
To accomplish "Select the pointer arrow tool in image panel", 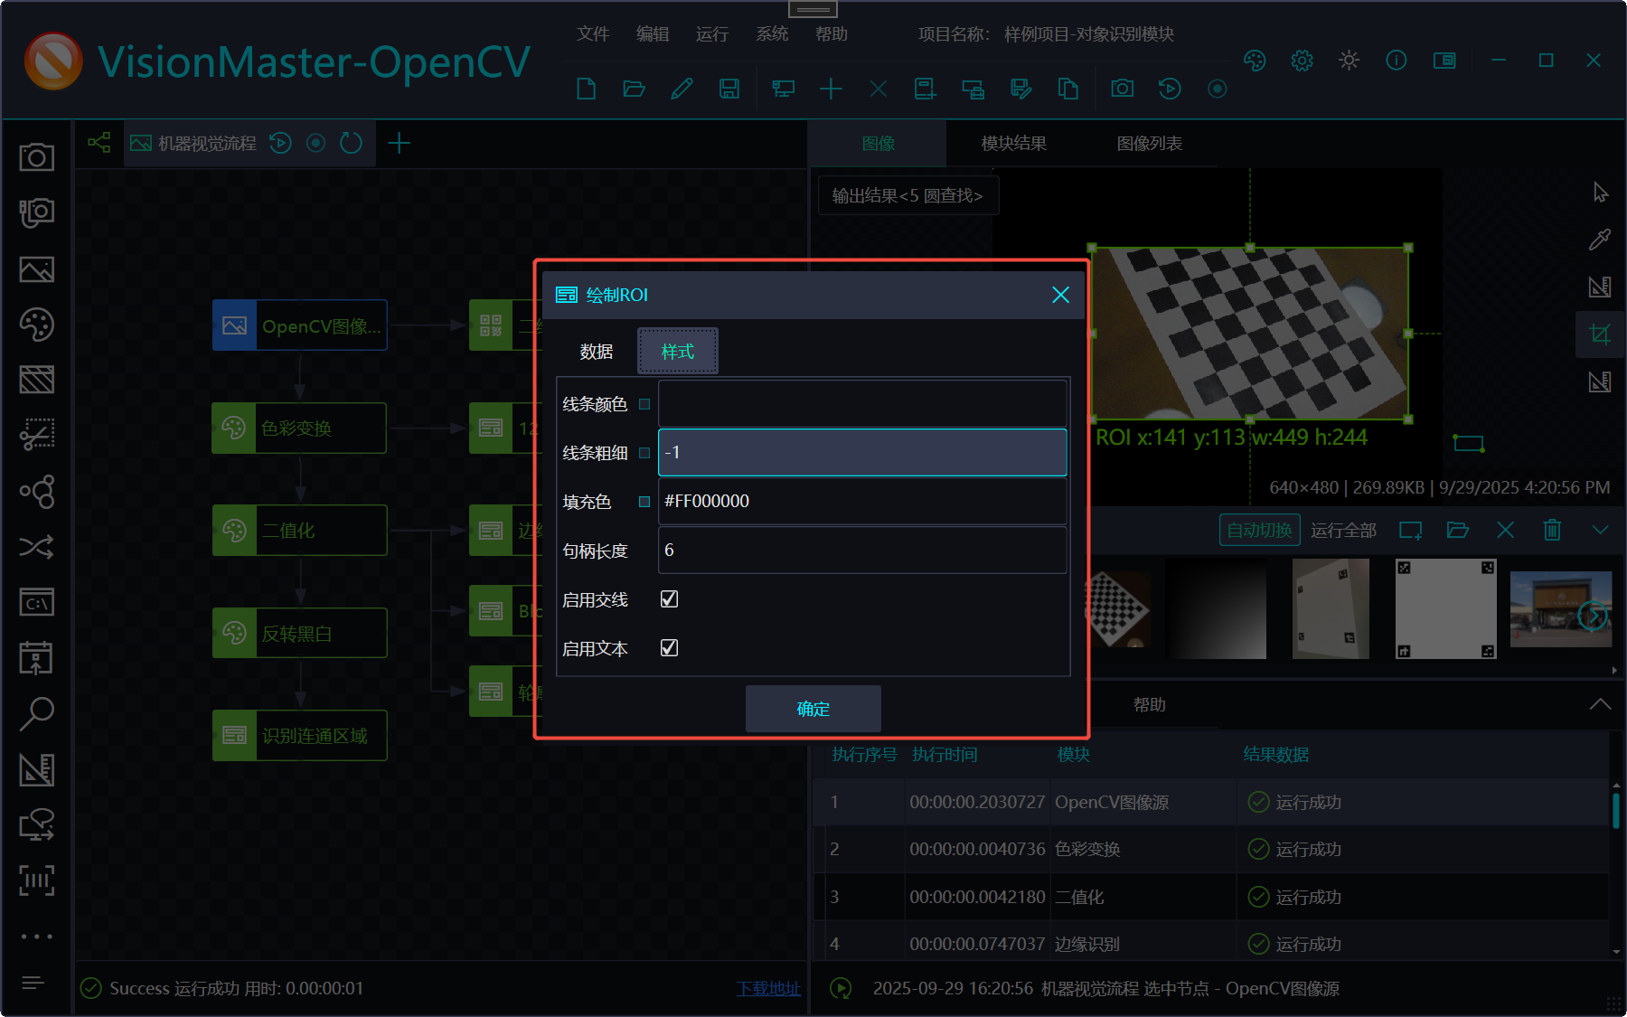I will click(1600, 193).
